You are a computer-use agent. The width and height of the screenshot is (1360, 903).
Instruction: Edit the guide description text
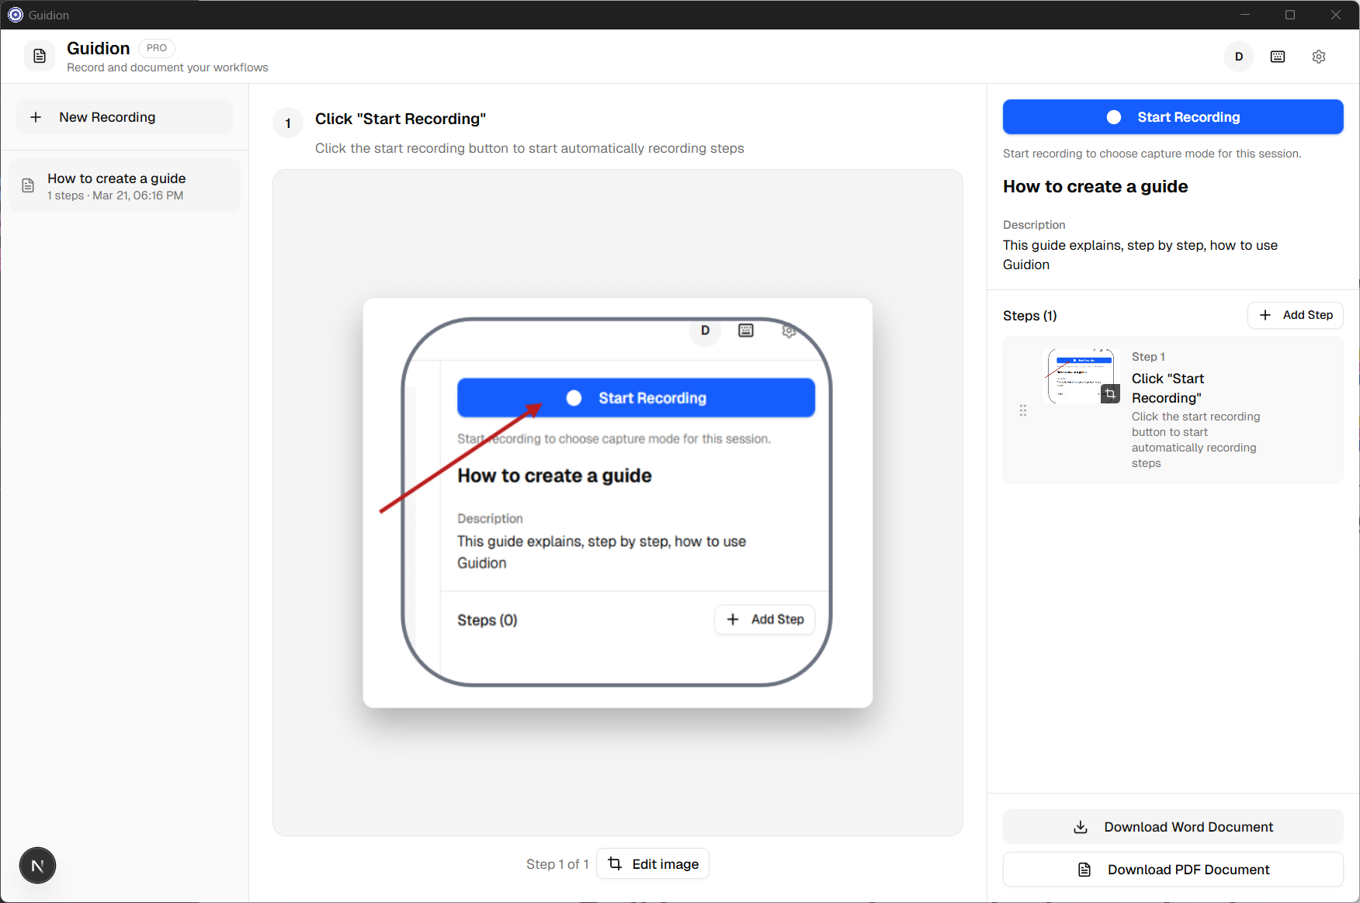[1140, 254]
